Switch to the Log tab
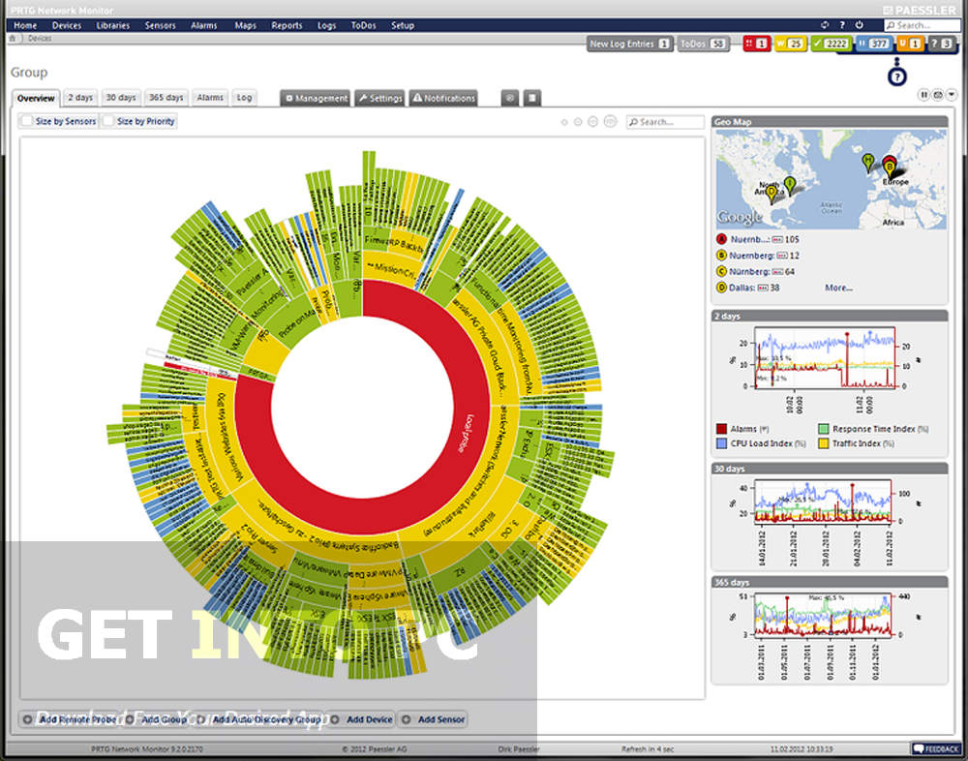 coord(244,98)
